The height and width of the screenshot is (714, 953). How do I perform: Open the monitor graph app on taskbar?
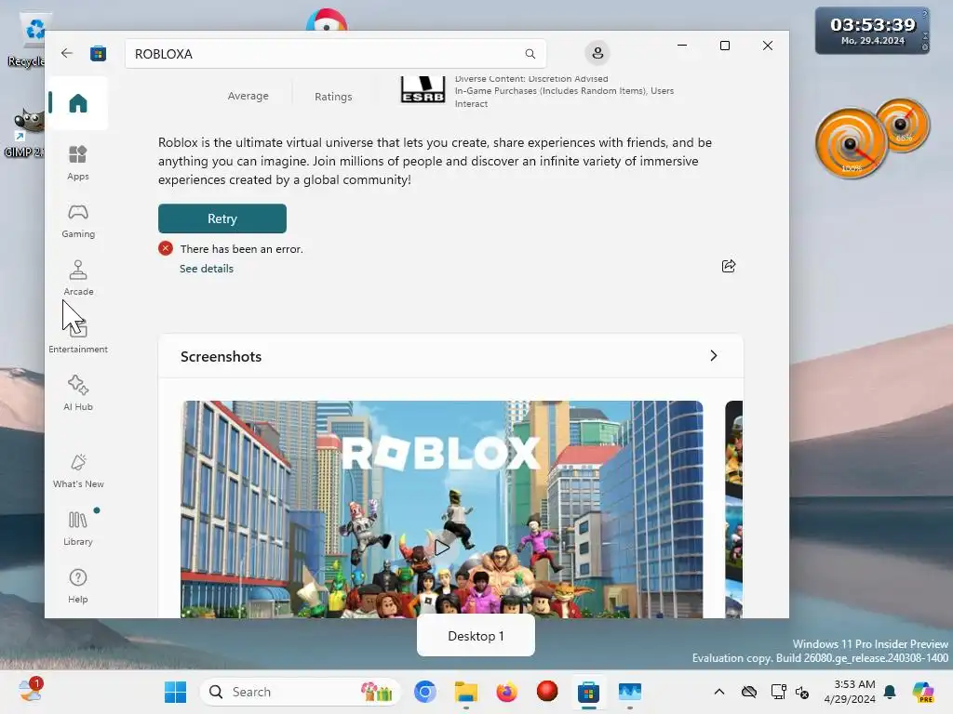point(630,692)
